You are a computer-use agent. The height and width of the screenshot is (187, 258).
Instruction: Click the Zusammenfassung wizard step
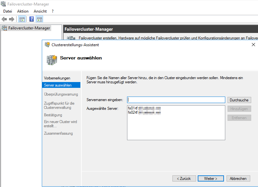click(58, 133)
